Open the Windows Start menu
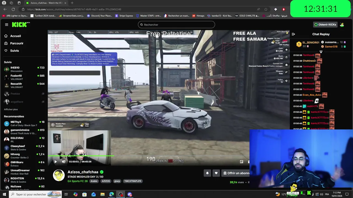353x198 pixels. [x=4, y=194]
